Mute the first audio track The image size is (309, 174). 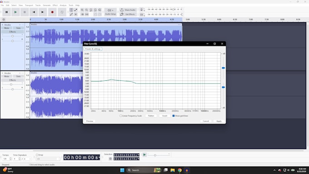click(7, 28)
